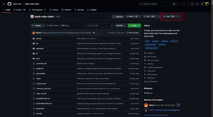
Task: Click the slack-ruby-client repository avatar icon
Action: click(32, 16)
